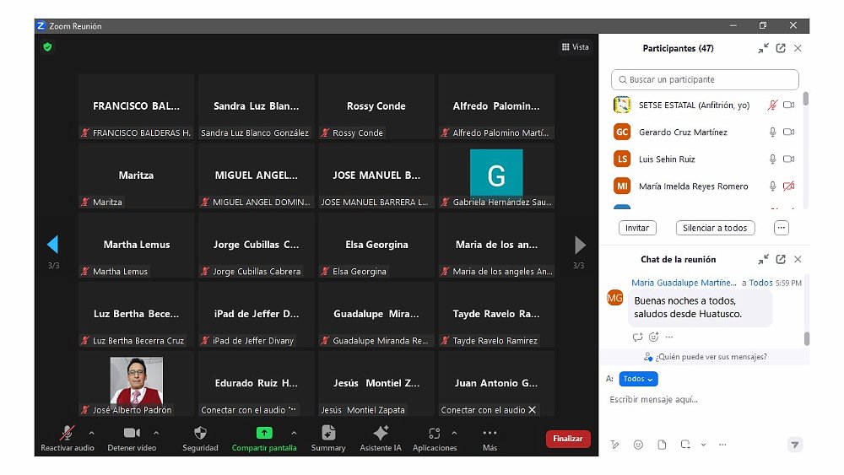
Task: Open the Seguridad shield options
Action: point(200,434)
